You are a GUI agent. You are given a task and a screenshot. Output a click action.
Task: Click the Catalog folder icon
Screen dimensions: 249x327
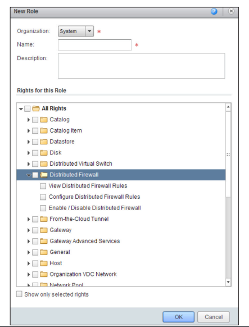pyautogui.click(x=44, y=120)
